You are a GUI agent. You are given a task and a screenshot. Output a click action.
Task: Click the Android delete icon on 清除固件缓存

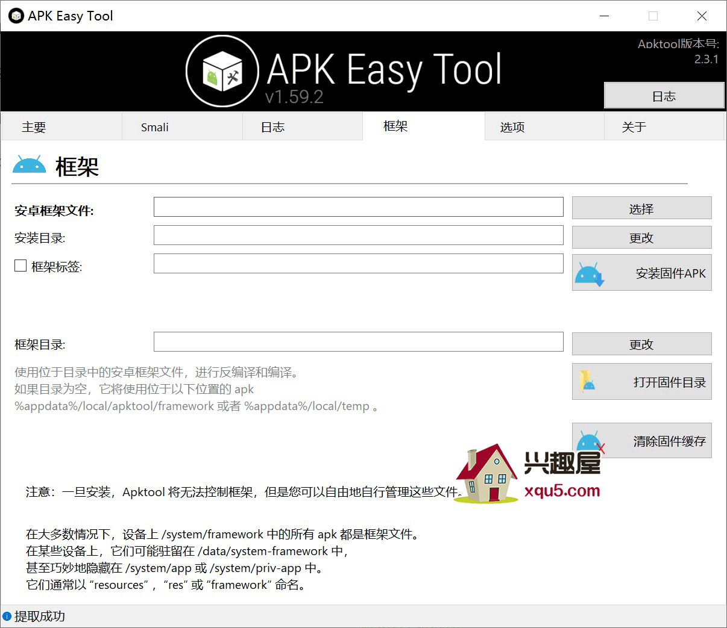(x=590, y=442)
